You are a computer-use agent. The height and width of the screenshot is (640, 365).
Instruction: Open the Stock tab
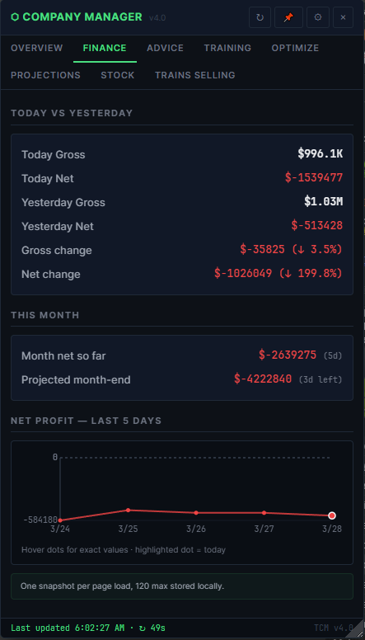[118, 75]
